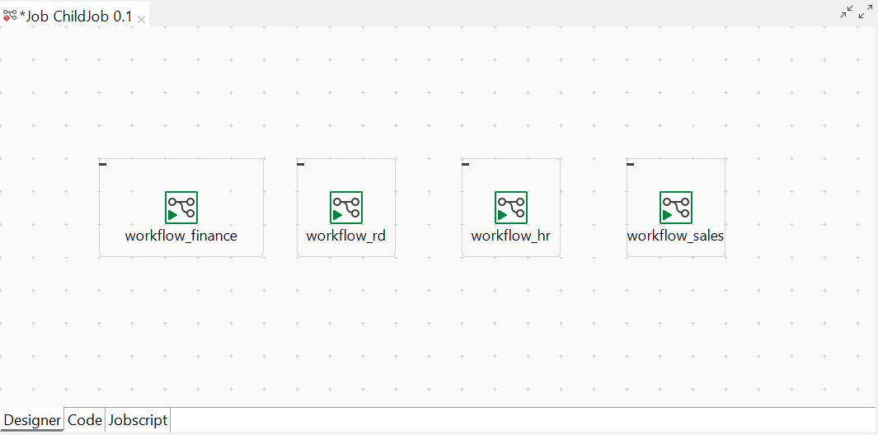Click the workflow_finance tRunJob component icon
This screenshot has height=435, width=878.
tap(181, 208)
